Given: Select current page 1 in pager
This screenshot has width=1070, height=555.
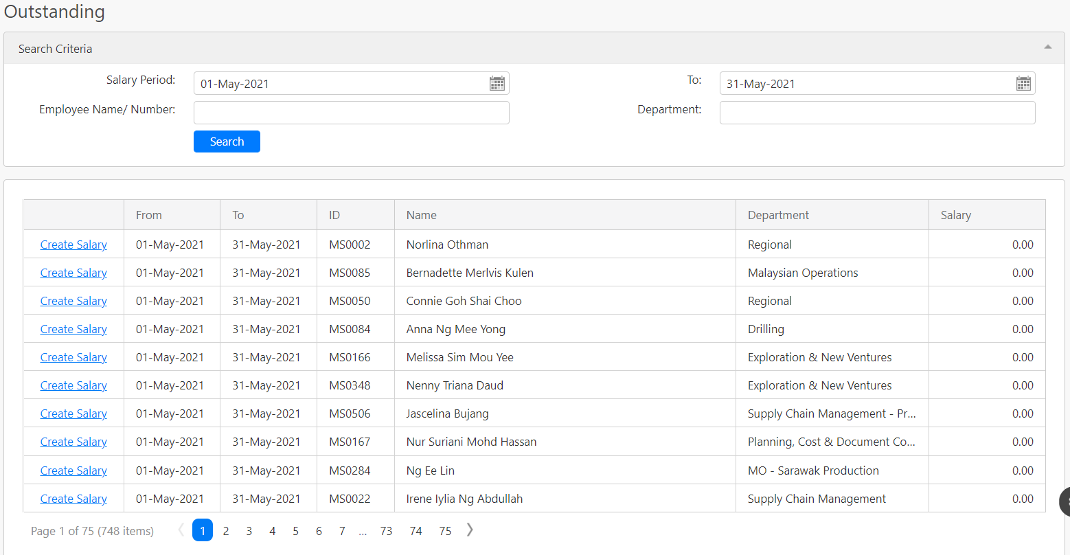Looking at the screenshot, I should click(203, 530).
